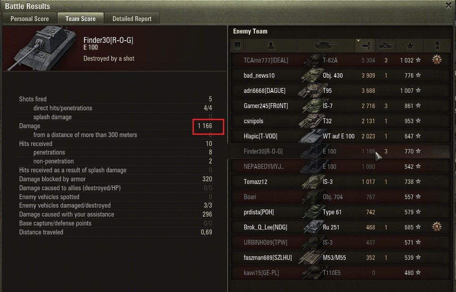Switch to Personal Score tab

[29, 19]
